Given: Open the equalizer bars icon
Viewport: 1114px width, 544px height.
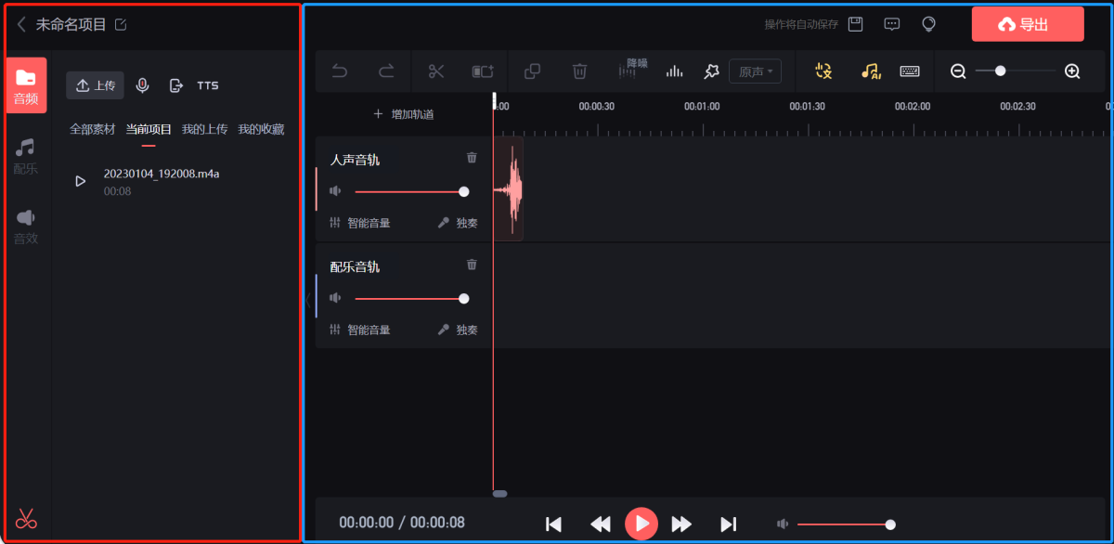Looking at the screenshot, I should 675,71.
